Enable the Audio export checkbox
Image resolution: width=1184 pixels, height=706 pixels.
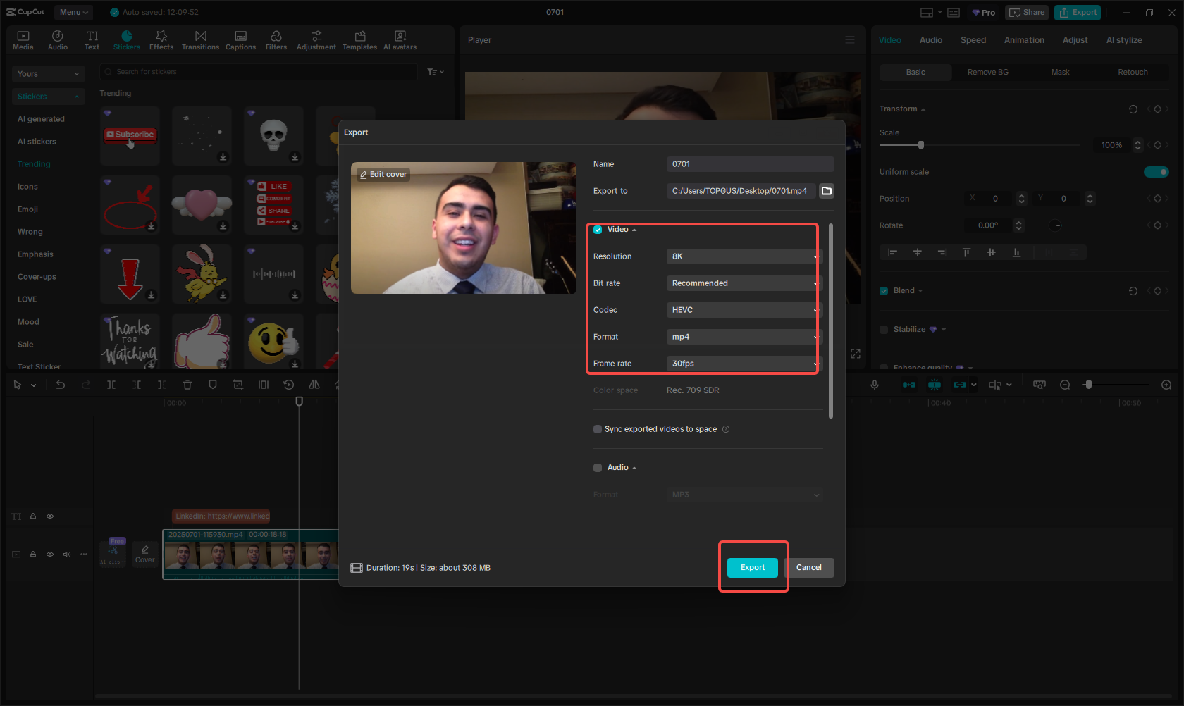[x=598, y=468]
